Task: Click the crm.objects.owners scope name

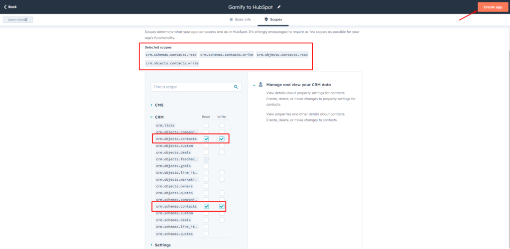Action: coord(174,186)
